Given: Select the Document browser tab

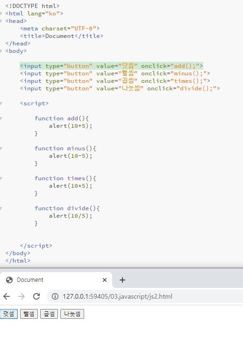Looking at the screenshot, I should coord(56,280).
